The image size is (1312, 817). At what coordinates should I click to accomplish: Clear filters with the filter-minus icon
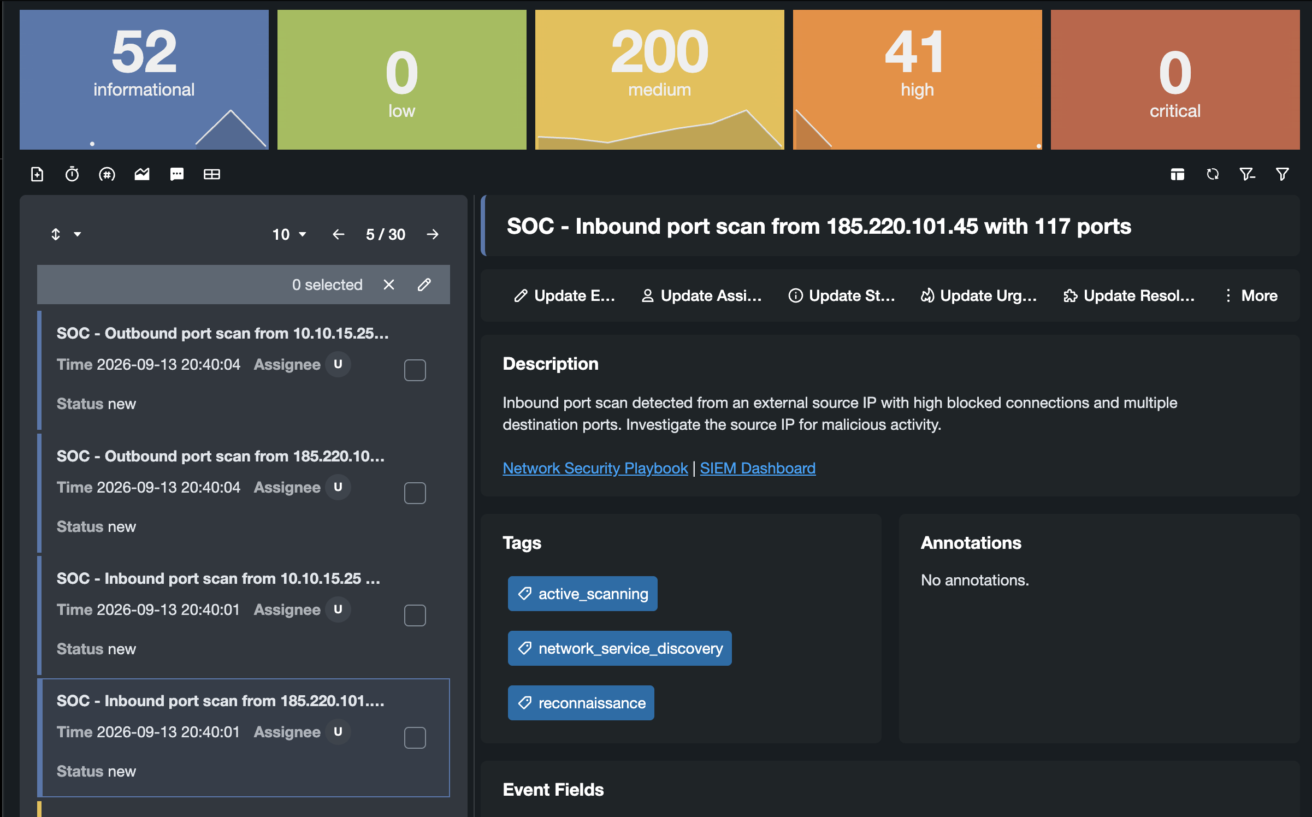click(1248, 174)
